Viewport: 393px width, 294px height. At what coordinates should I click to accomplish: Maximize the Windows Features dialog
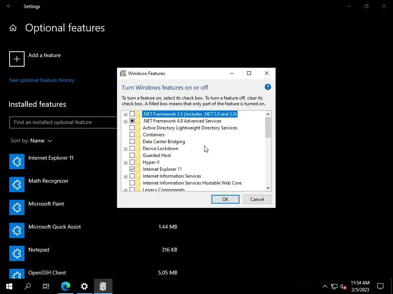249,73
